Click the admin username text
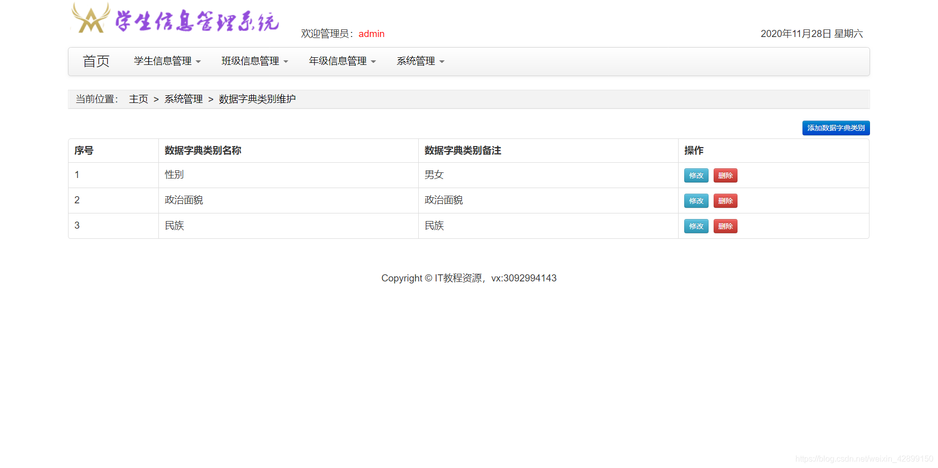This screenshot has height=468, width=938. tap(372, 34)
